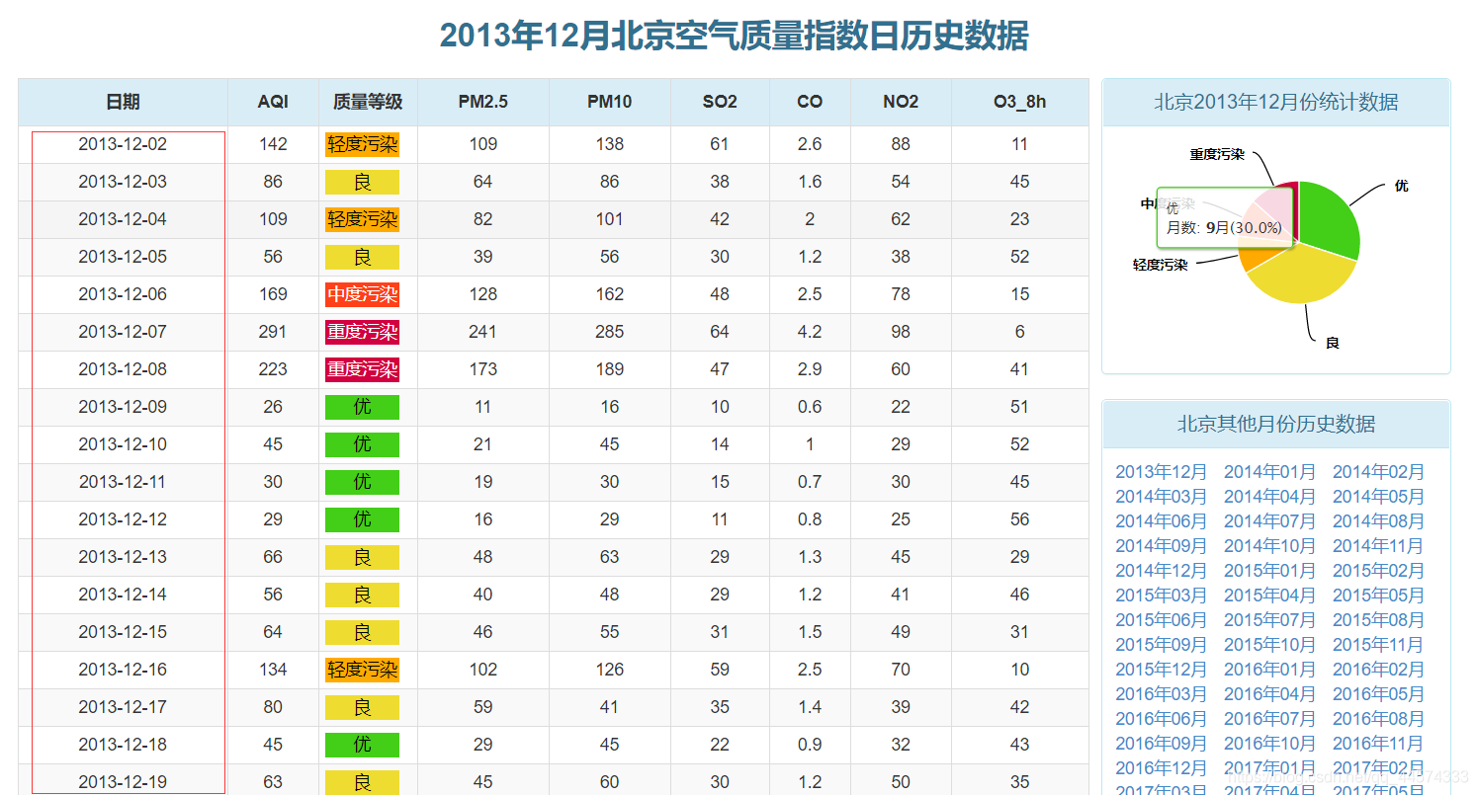The height and width of the screenshot is (795, 1478).
Task: Select NO2 value 98 on 2013-12-07
Action: pos(901,332)
